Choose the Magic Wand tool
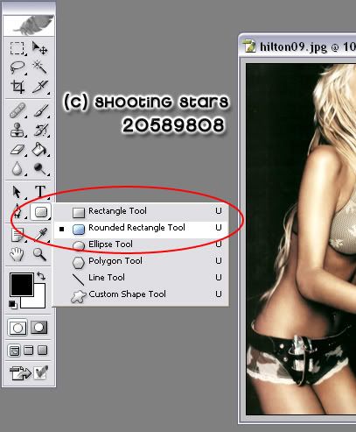The height and width of the screenshot is (432, 356). tap(39, 67)
